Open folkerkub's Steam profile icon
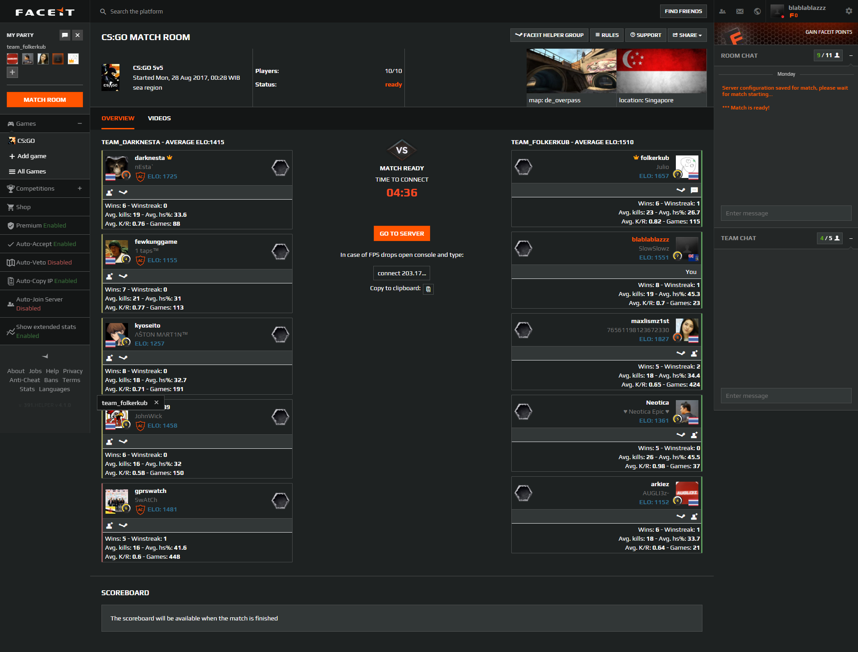Screen dimensions: 858x652 click(681, 190)
